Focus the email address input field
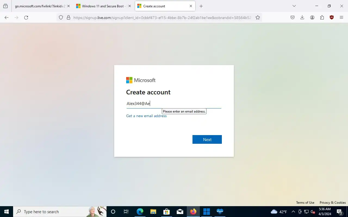This screenshot has width=348, height=217. coord(174,103)
